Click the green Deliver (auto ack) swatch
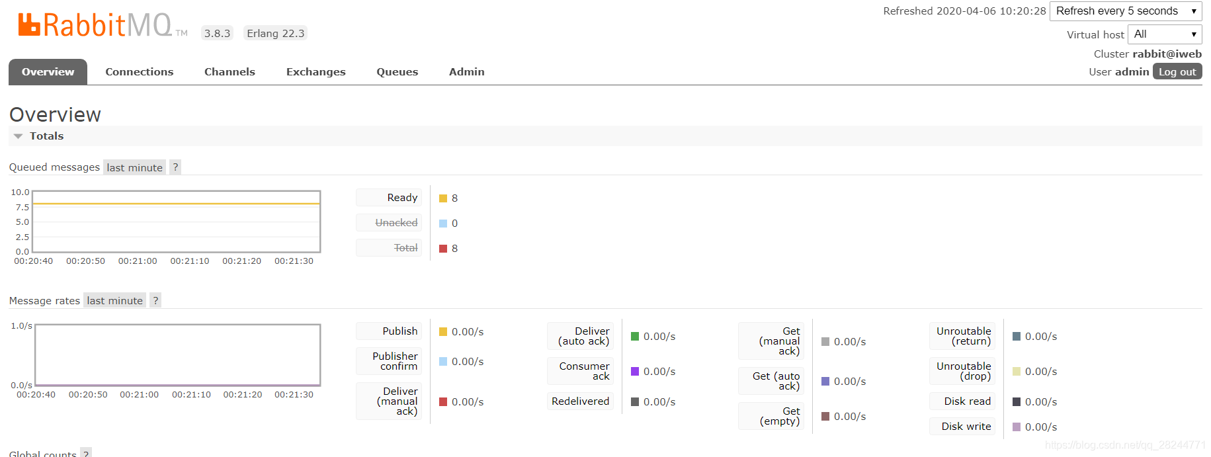Image resolution: width=1211 pixels, height=457 pixels. point(635,337)
